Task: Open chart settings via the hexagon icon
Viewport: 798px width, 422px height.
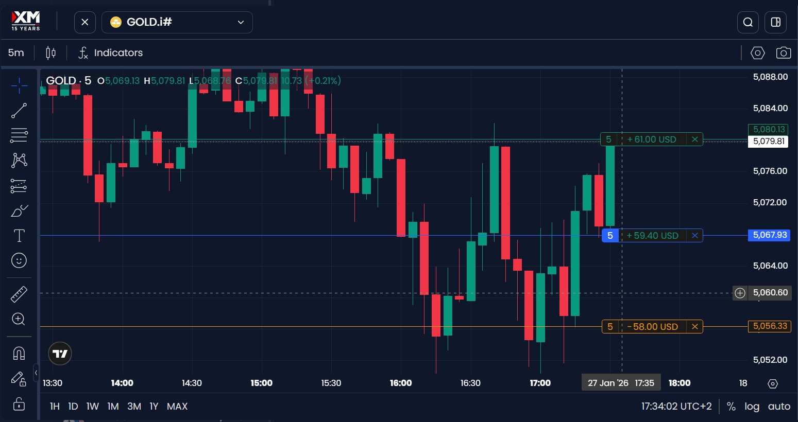Action: click(757, 52)
